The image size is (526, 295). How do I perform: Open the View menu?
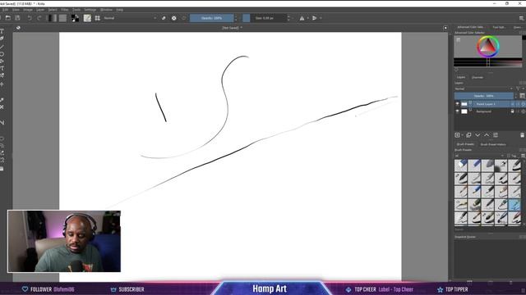pos(16,10)
